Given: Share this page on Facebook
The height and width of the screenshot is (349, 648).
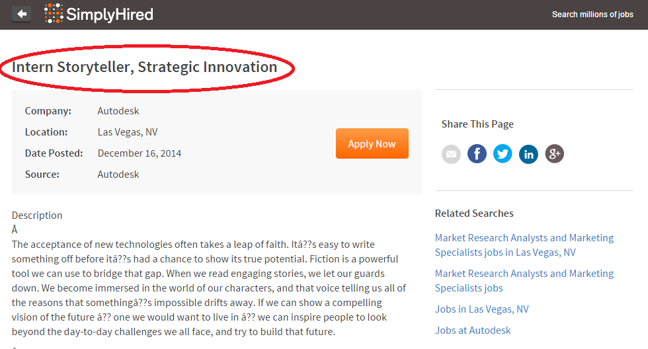Looking at the screenshot, I should [477, 154].
